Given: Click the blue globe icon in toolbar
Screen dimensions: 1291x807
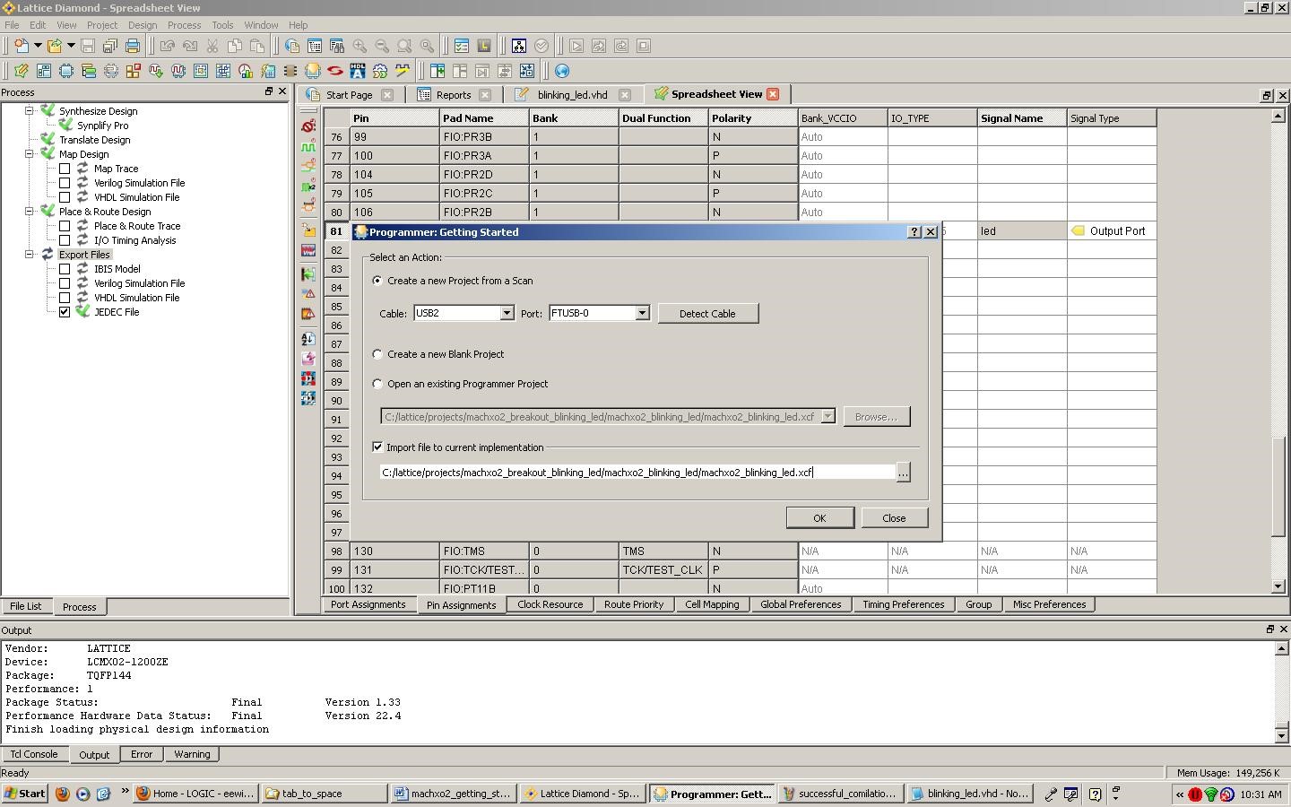Looking at the screenshot, I should coord(562,71).
